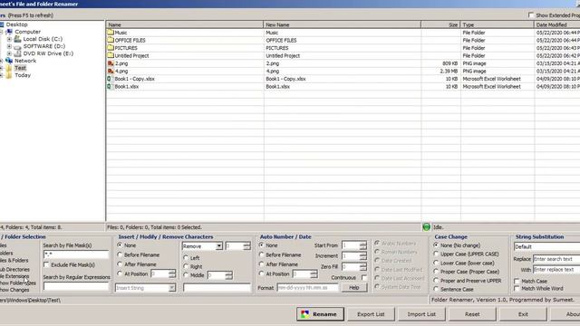Click the Exit button

(x=523, y=314)
